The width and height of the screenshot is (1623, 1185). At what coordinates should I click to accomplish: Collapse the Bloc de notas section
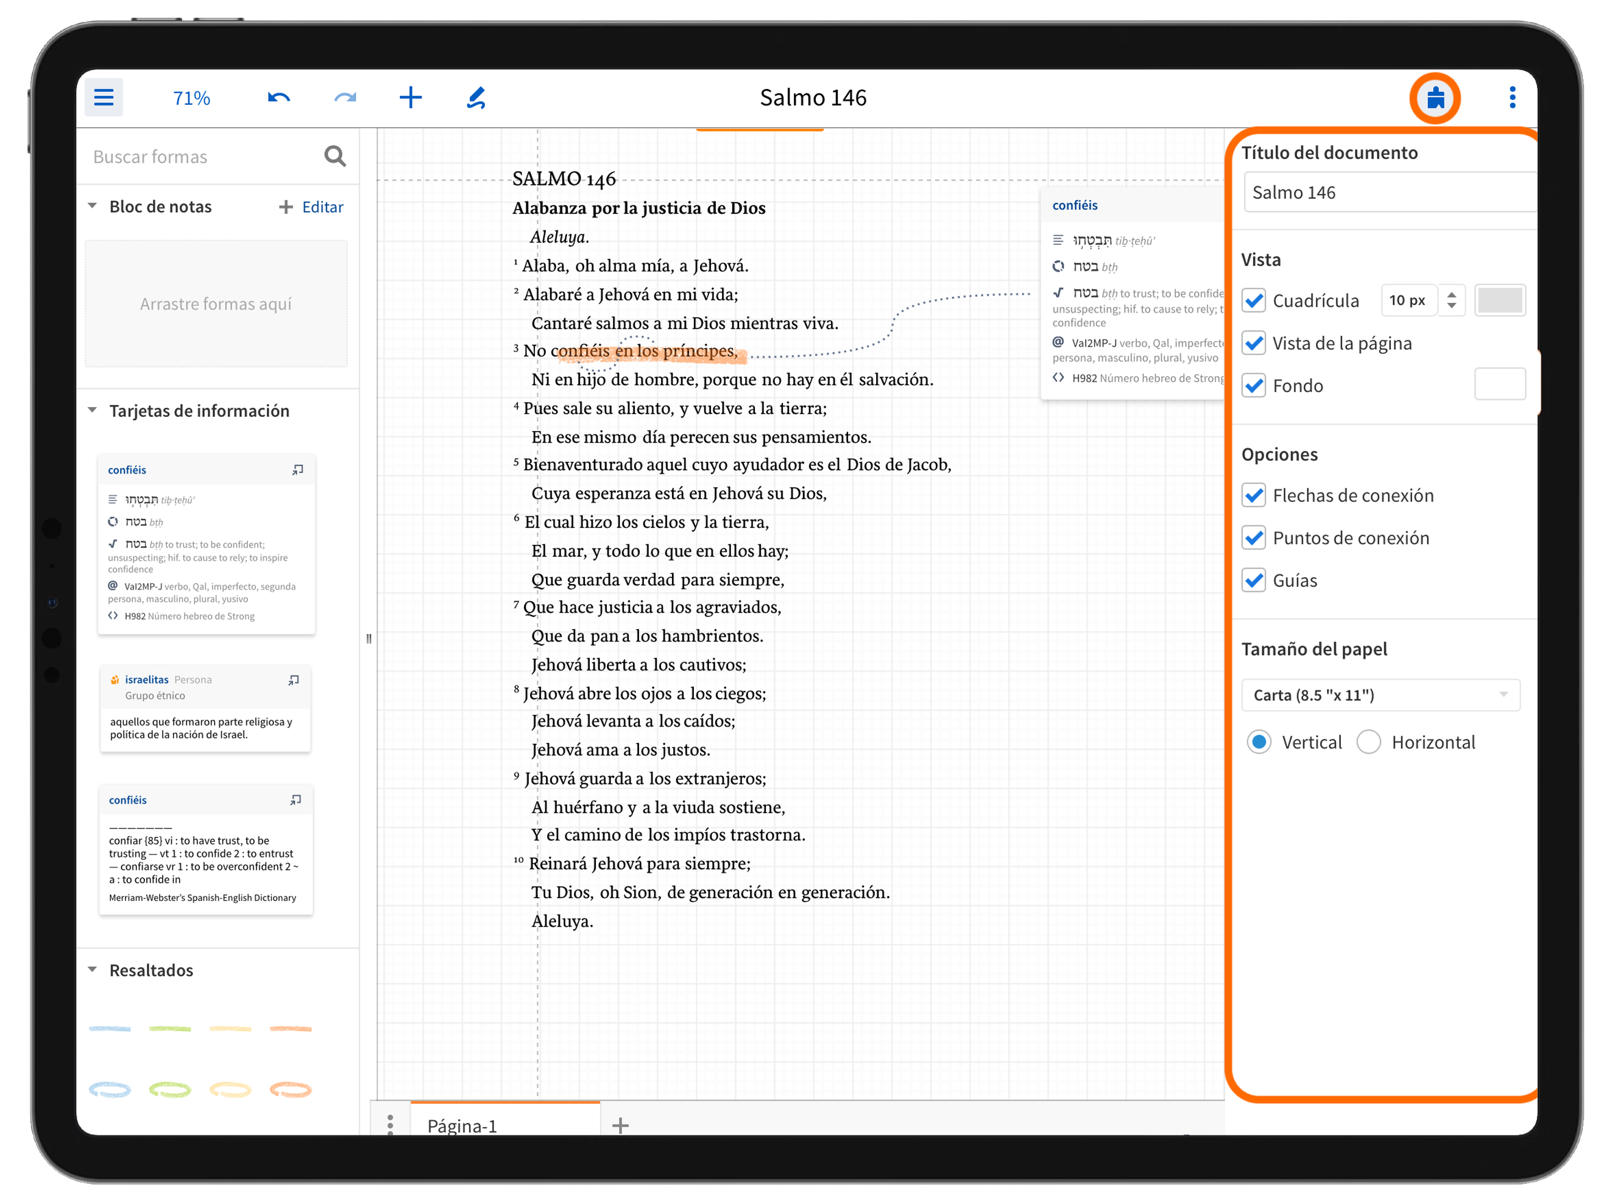[93, 207]
